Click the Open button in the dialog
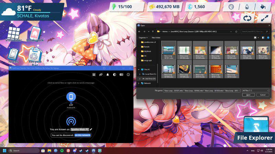The width and height of the screenshot is (275, 154). coord(248,95)
